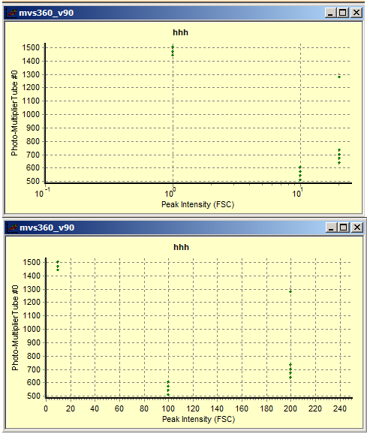Select the data point at x=200 near 1300 in bottom plot

290,291
